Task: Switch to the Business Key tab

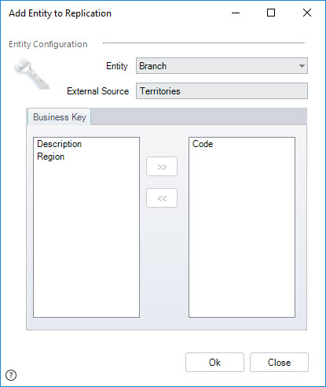Action: click(60, 117)
